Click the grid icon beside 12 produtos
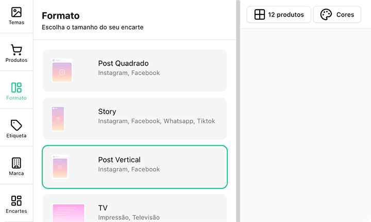371x222 pixels. coord(260,14)
